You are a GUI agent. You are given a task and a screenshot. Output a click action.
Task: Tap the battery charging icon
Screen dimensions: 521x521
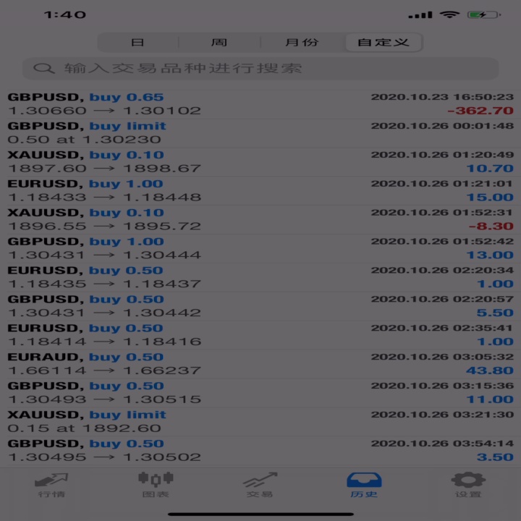(x=484, y=14)
